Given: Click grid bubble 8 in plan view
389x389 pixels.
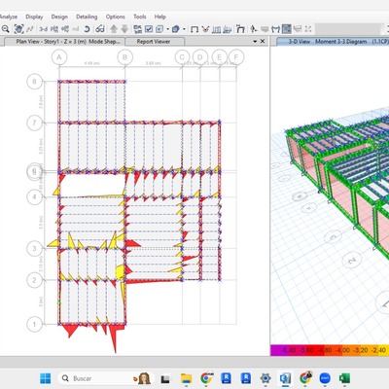Looking at the screenshot, I should point(34,82).
